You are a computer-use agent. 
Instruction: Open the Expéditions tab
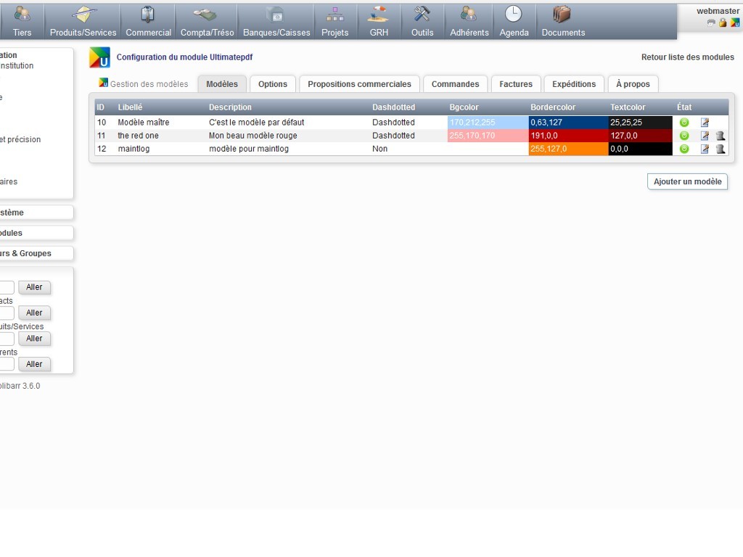pyautogui.click(x=574, y=84)
